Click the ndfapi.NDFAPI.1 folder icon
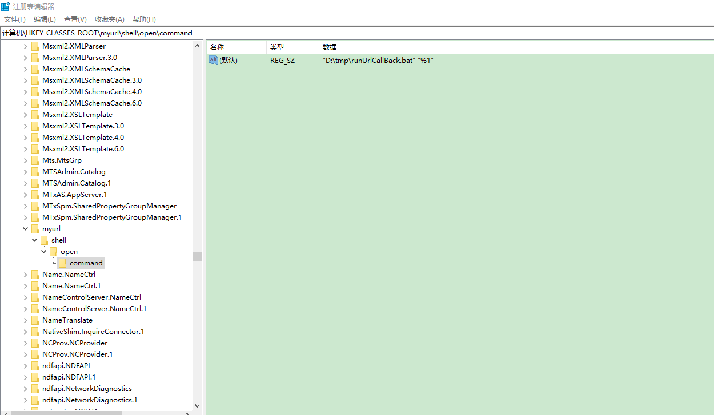 [35, 377]
